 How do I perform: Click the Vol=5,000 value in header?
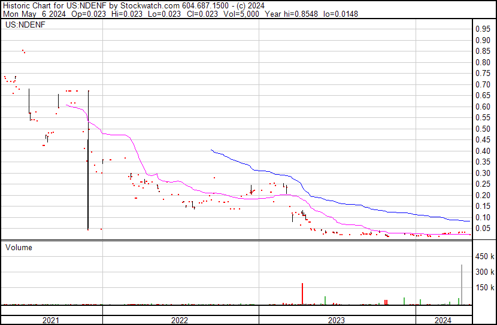241,14
